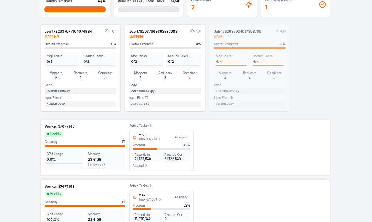The width and height of the screenshot is (372, 222).
Task: Click the Healthy Workers progress bar
Action: (x=75, y=9)
